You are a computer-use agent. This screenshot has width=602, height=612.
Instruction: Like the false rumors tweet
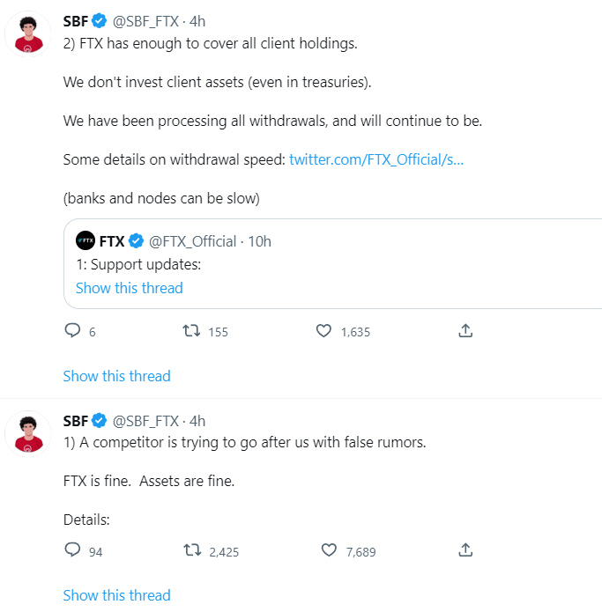coord(329,550)
